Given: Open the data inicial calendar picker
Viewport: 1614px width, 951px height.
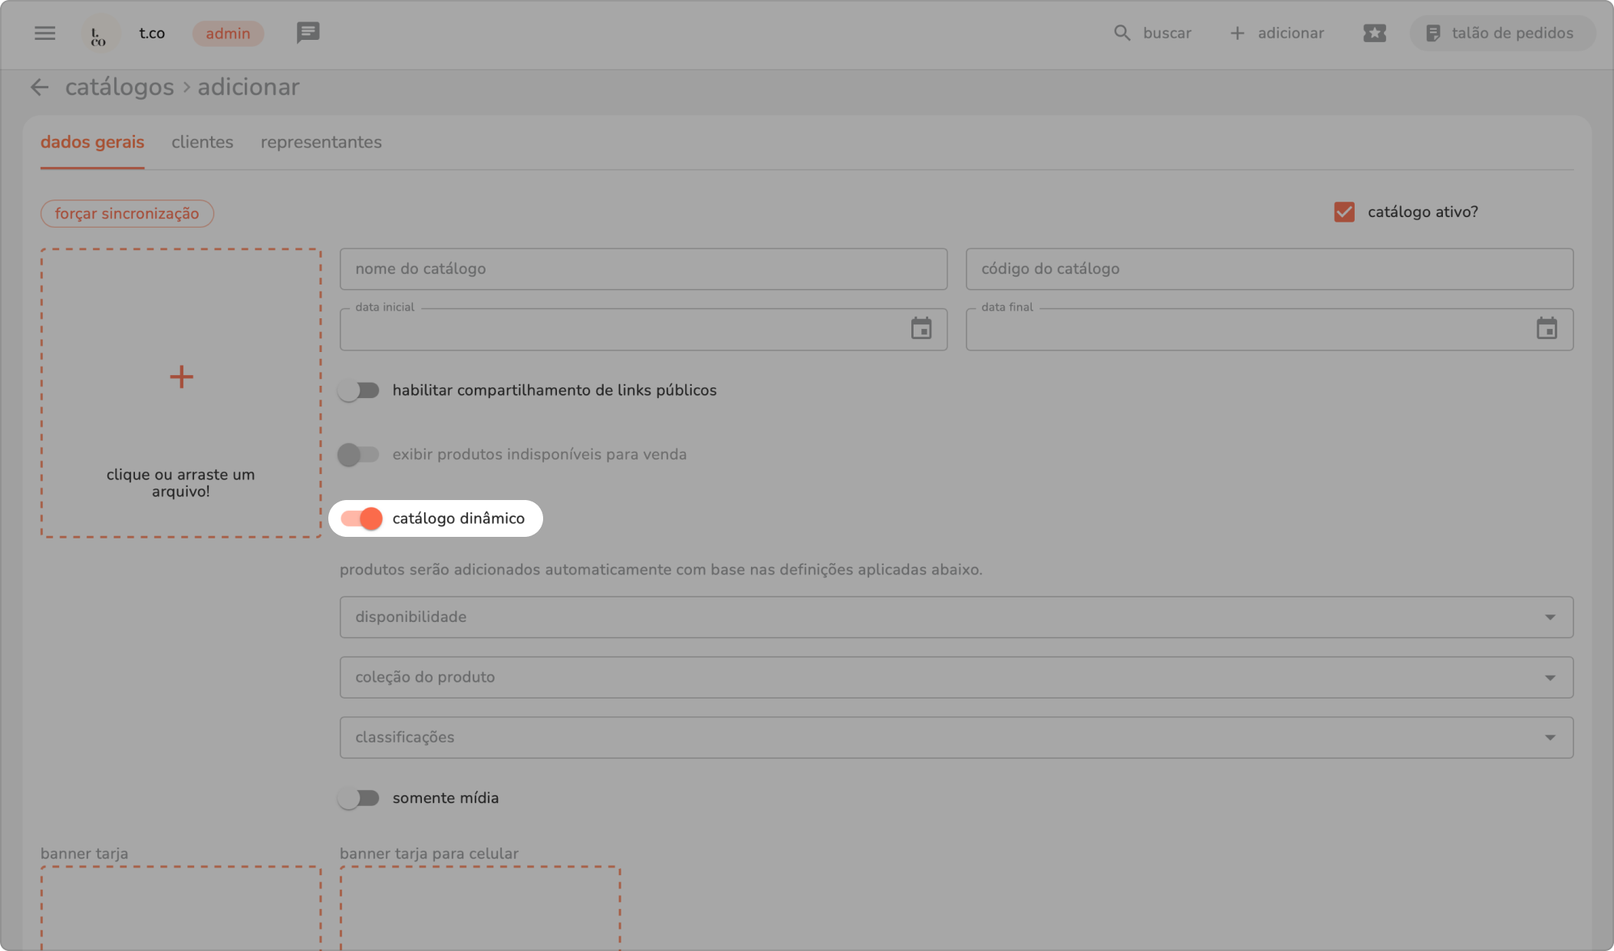Looking at the screenshot, I should [921, 329].
